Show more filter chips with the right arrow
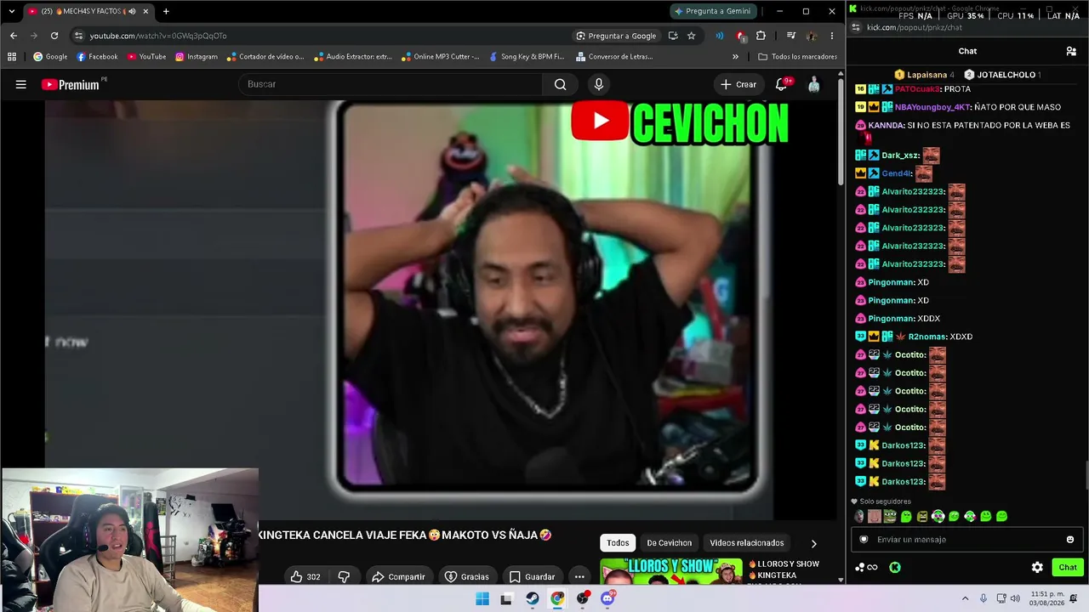This screenshot has width=1089, height=612. pyautogui.click(x=813, y=543)
